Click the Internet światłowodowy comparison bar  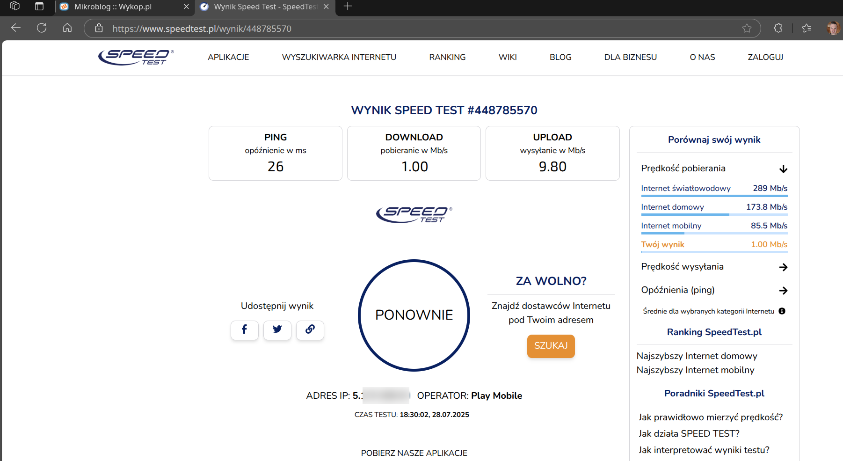tap(714, 196)
